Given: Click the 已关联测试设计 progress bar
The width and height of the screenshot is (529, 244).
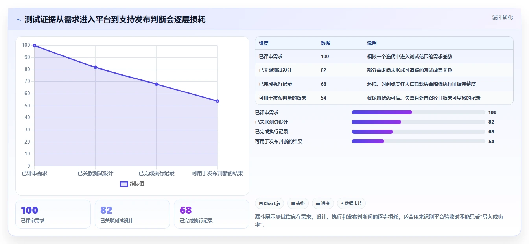Looking at the screenshot, I should 418,122.
